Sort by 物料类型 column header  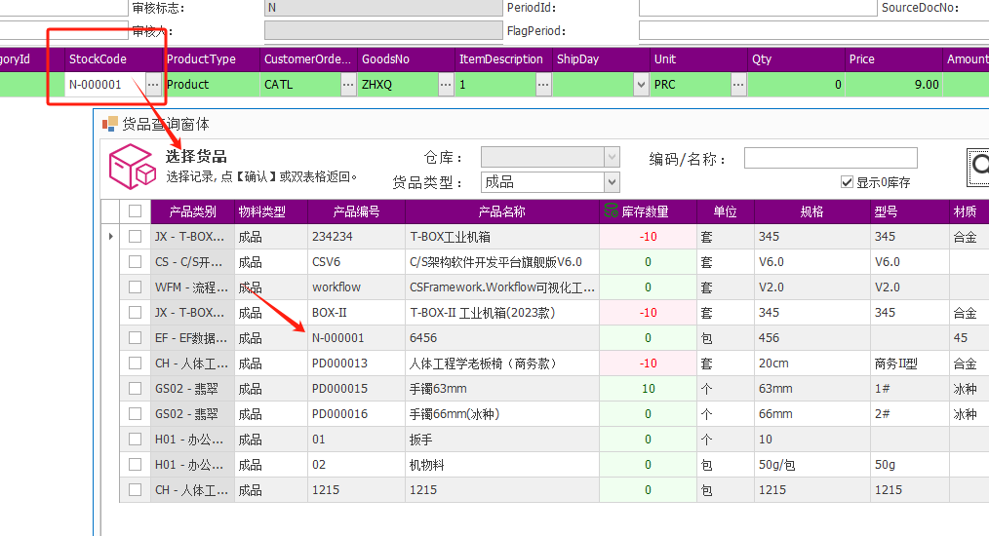coord(271,211)
